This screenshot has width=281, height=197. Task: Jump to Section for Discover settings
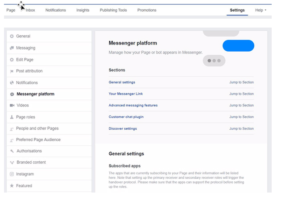click(x=241, y=129)
